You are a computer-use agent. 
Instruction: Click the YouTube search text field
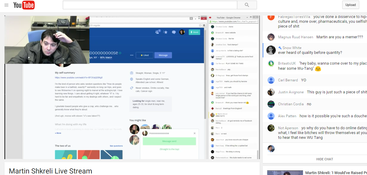(150, 5)
